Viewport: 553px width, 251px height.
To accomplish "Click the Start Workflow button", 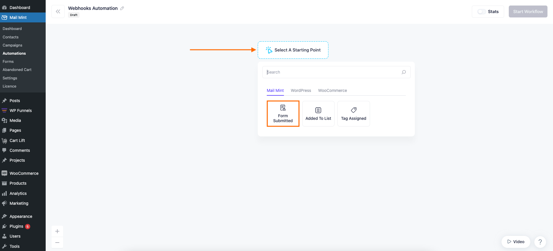I will pyautogui.click(x=528, y=12).
